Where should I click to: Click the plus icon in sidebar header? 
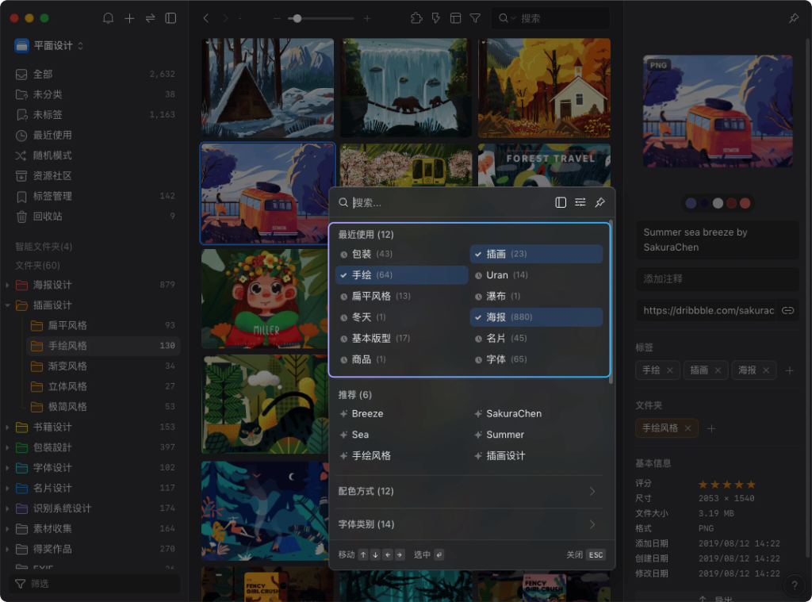point(129,18)
